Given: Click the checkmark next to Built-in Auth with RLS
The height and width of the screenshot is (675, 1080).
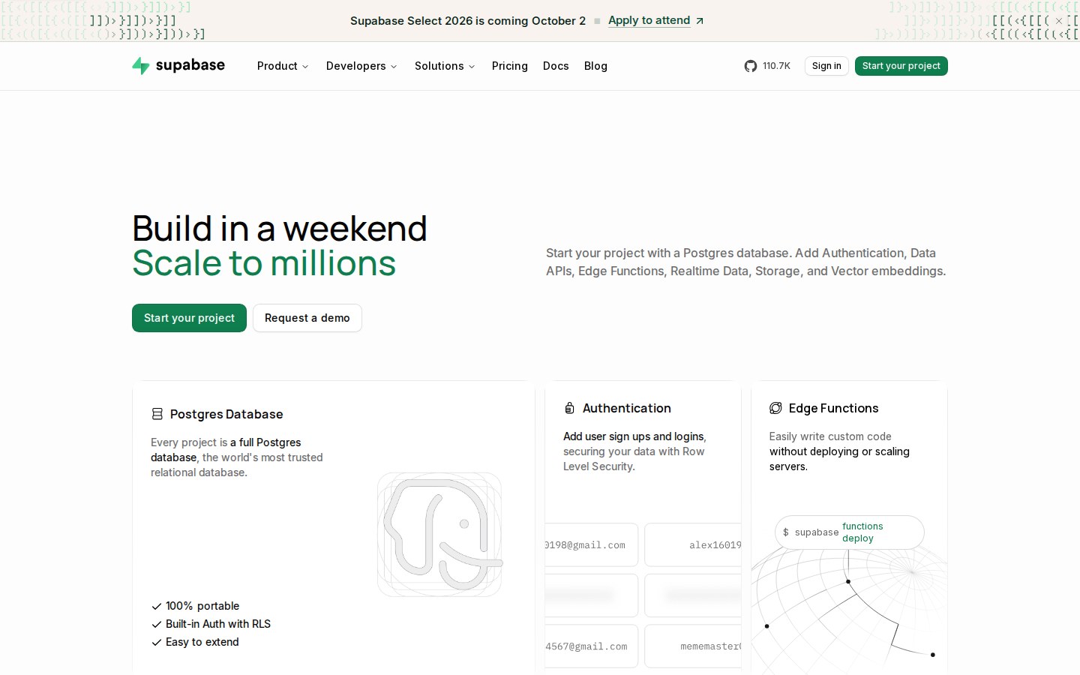Looking at the screenshot, I should click(x=157, y=624).
